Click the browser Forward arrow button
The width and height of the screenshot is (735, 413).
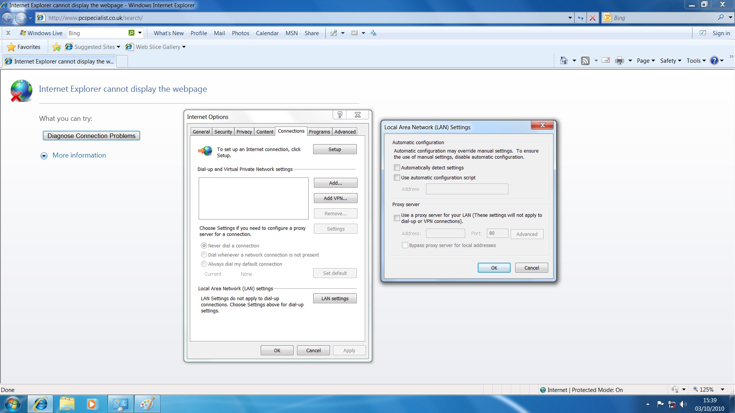coord(21,18)
